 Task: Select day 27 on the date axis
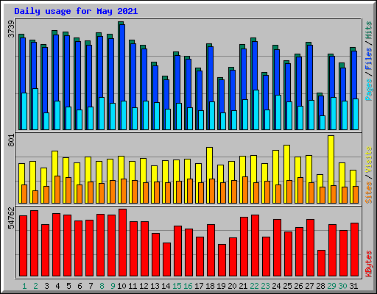tap(309, 286)
